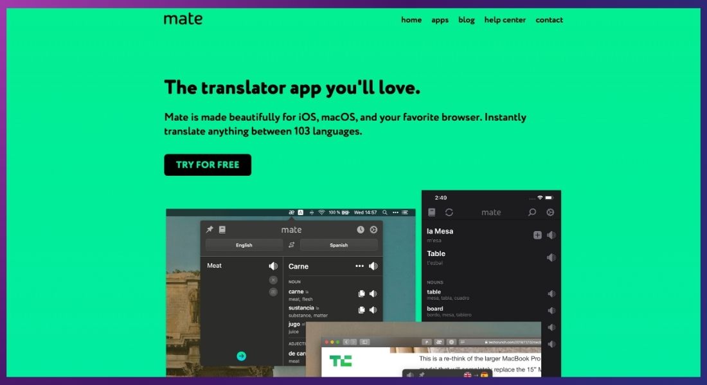Screen dimensions: 707x385
Task: Open translation history with the clock icon
Action: click(360, 230)
